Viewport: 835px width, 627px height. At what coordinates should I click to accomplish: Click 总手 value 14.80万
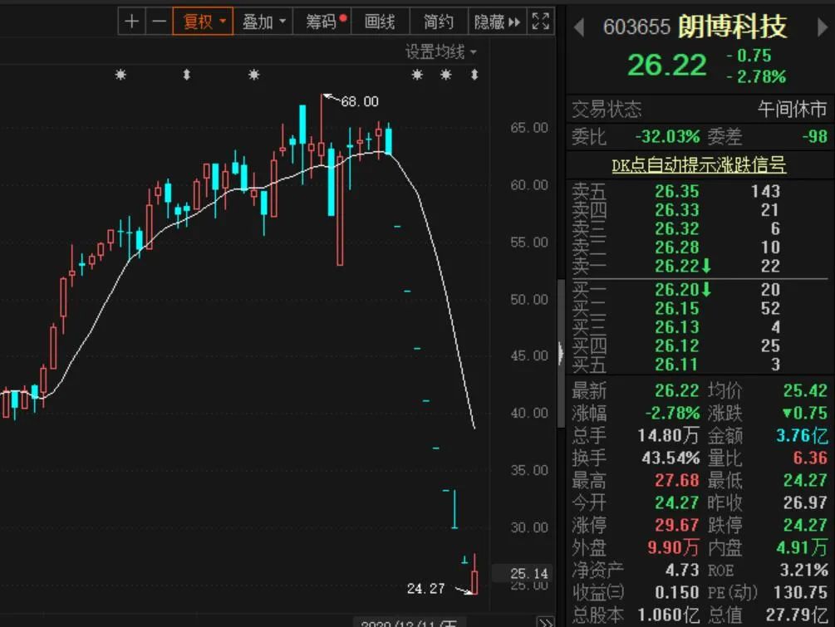pyautogui.click(x=668, y=435)
